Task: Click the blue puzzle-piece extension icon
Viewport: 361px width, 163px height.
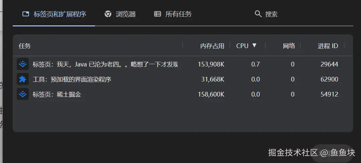Action: point(23,79)
